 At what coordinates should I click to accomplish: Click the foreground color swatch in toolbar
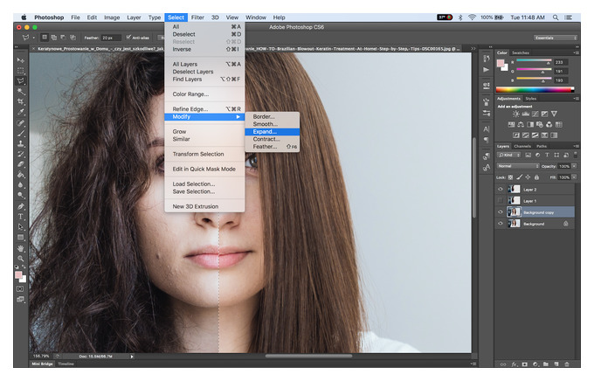tap(18, 275)
